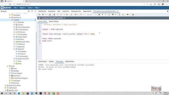This screenshot has width=169, height=95.
Task: Select Login/Group Roles in tree
Action: (15, 85)
